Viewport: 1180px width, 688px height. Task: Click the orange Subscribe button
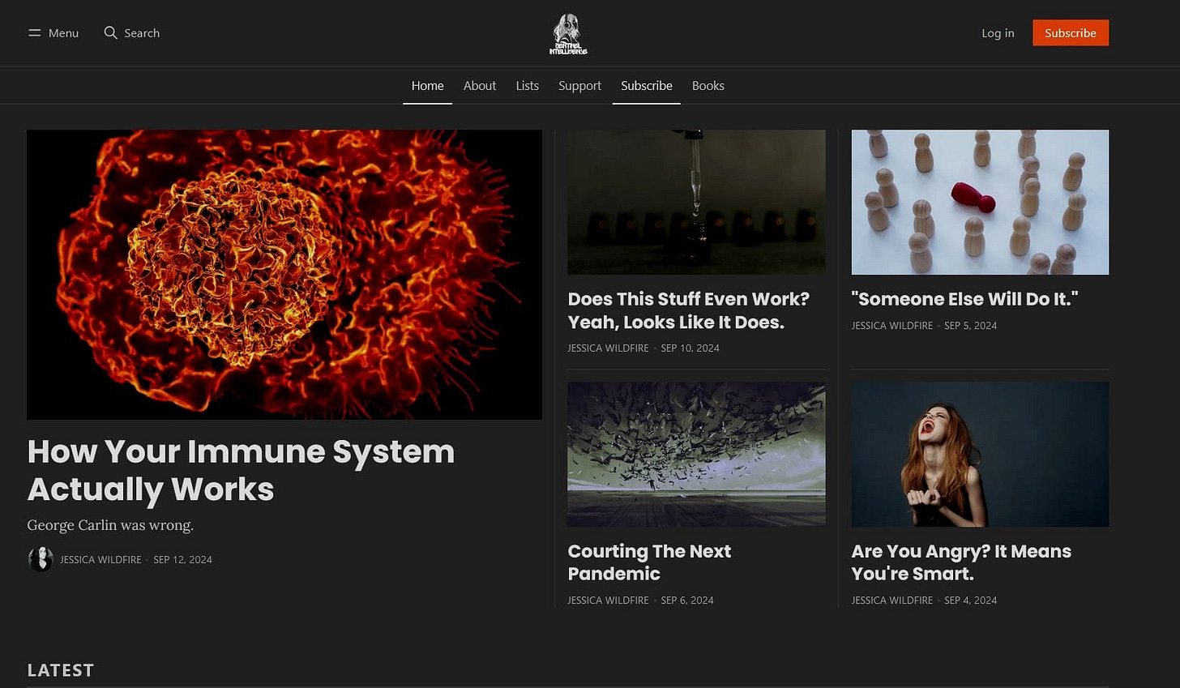1071,33
